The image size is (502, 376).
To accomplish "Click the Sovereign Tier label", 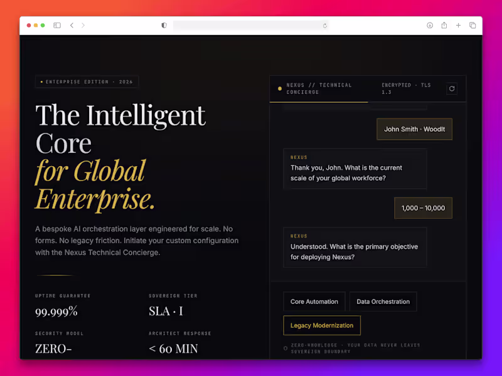I will point(173,296).
